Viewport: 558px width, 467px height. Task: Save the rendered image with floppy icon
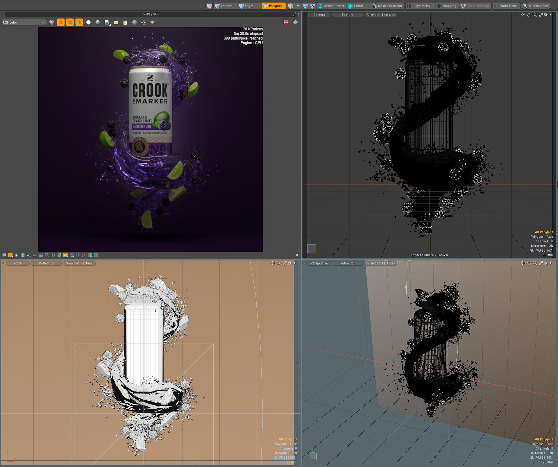[x=107, y=23]
